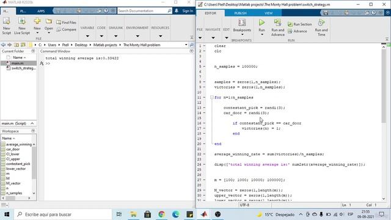Click the browse for folder icon

click(x=23, y=45)
